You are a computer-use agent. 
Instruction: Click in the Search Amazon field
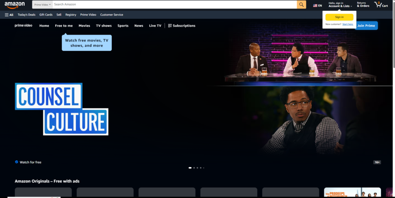175,5
